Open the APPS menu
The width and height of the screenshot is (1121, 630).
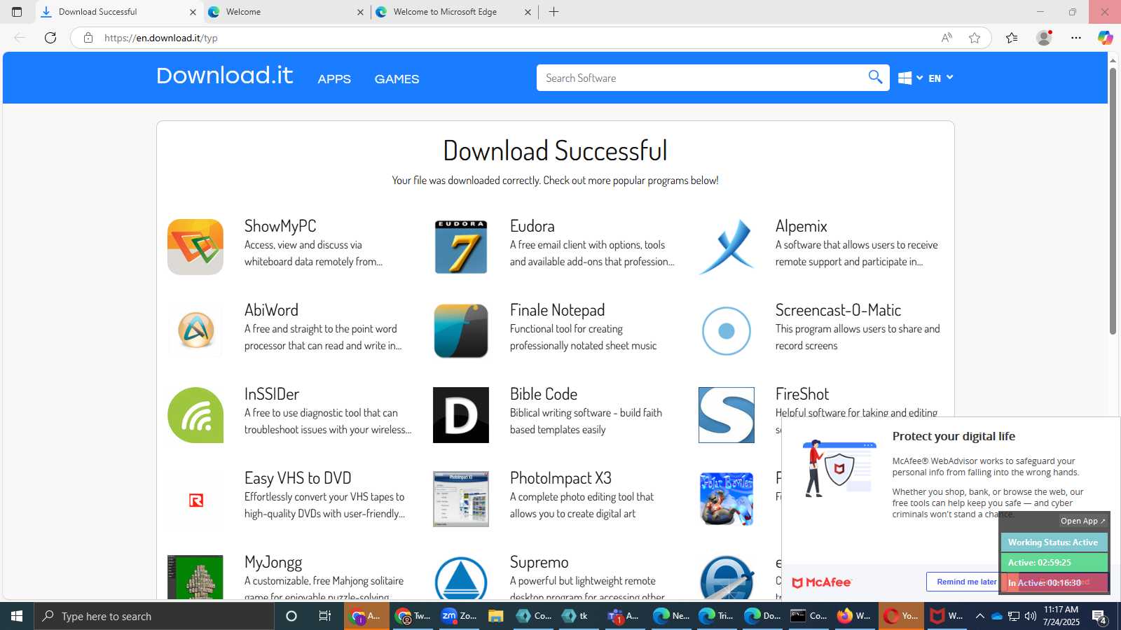[334, 79]
